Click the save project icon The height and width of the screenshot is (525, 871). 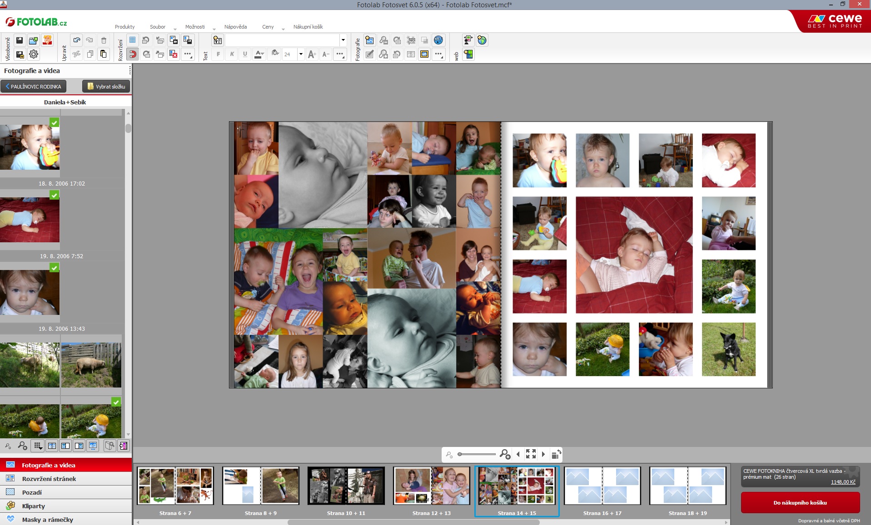[x=20, y=40]
